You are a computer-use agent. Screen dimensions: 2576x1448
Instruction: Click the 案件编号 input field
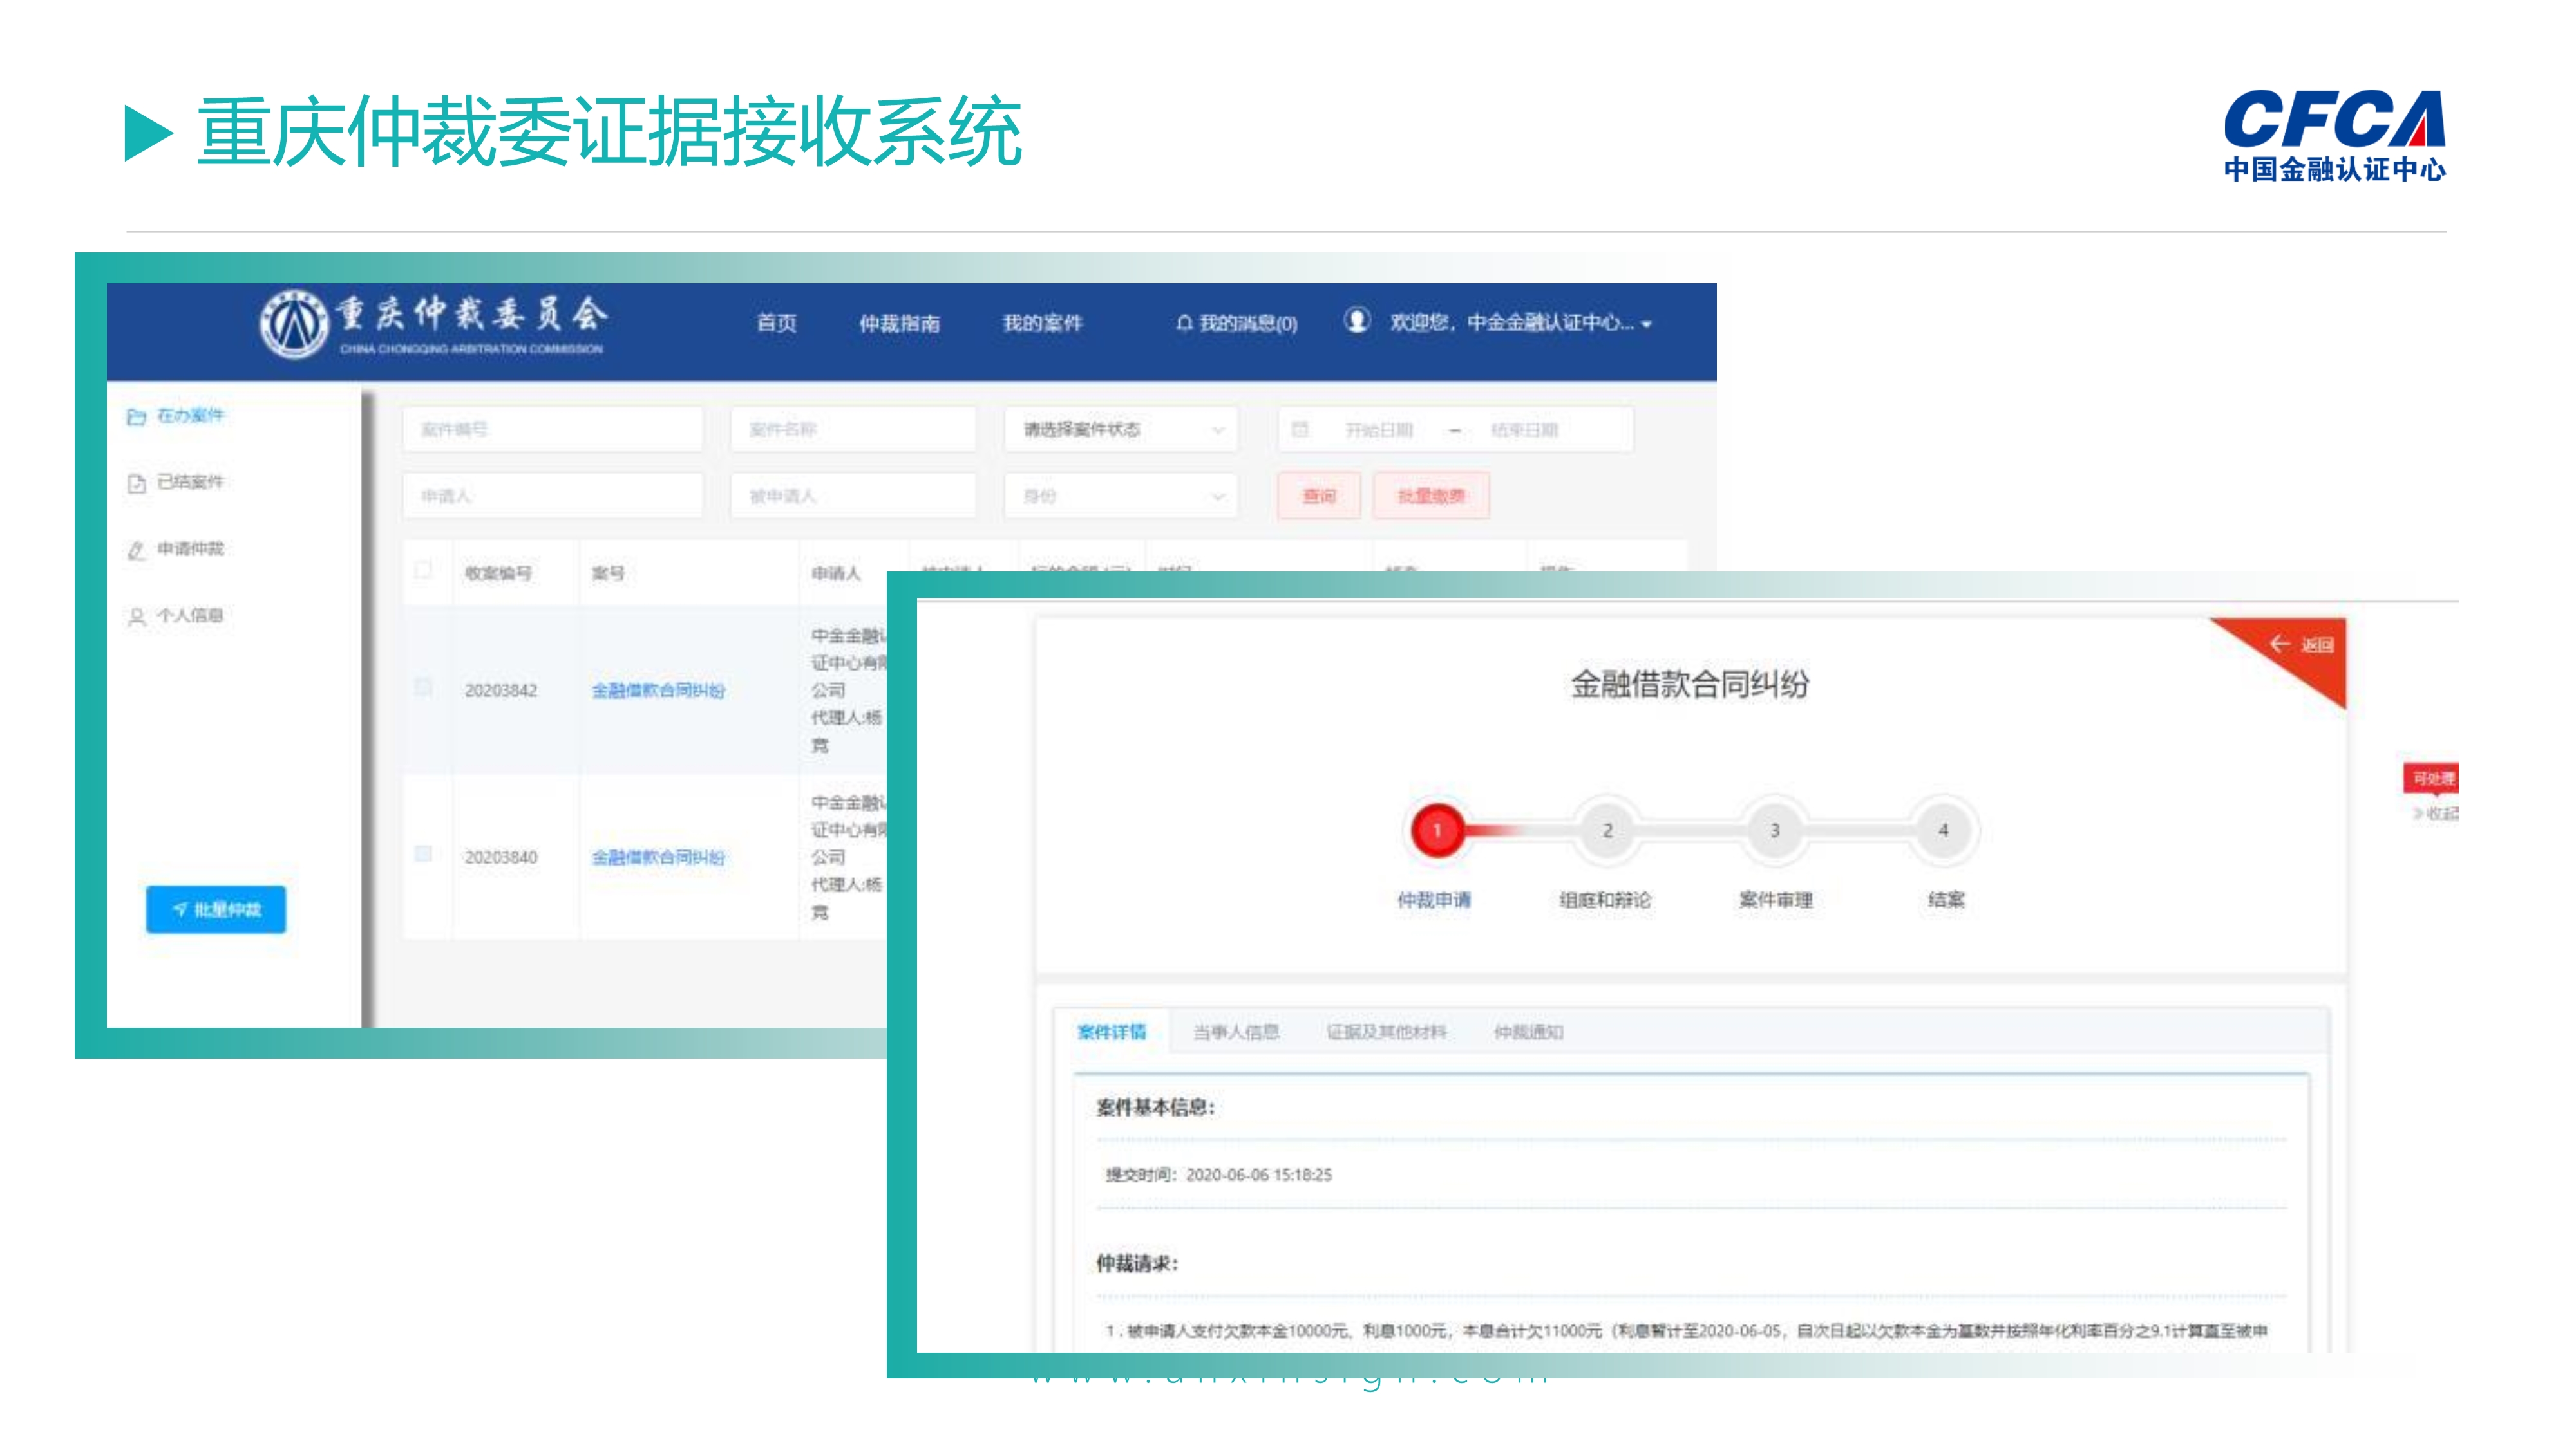pos(552,430)
